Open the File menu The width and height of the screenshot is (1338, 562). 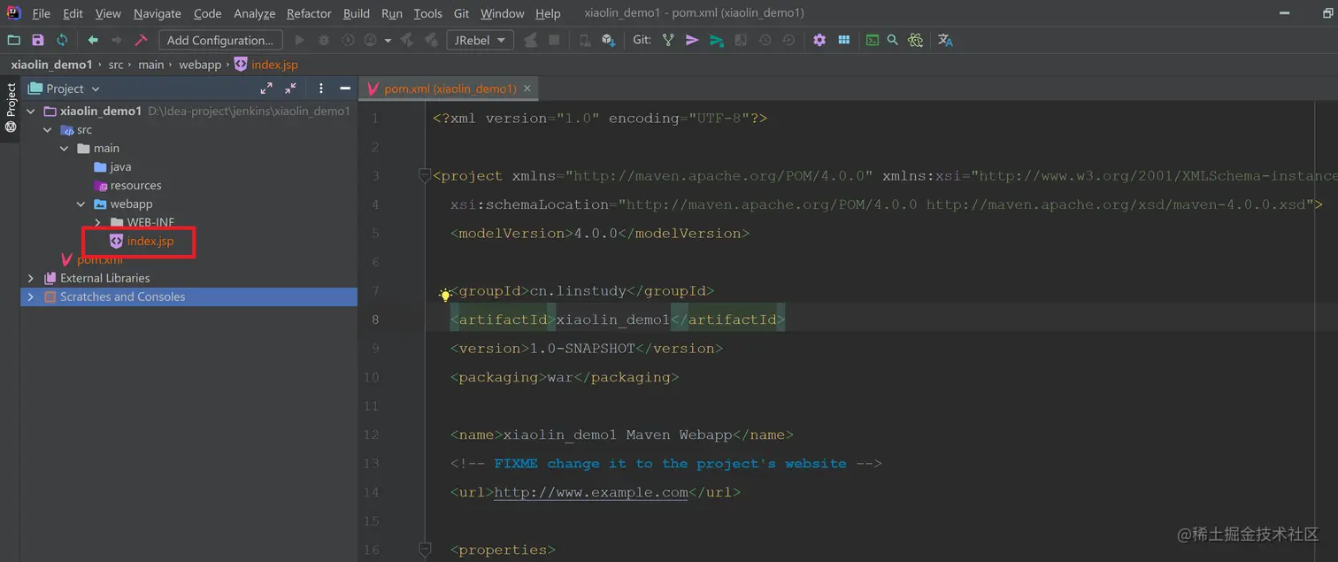click(42, 13)
